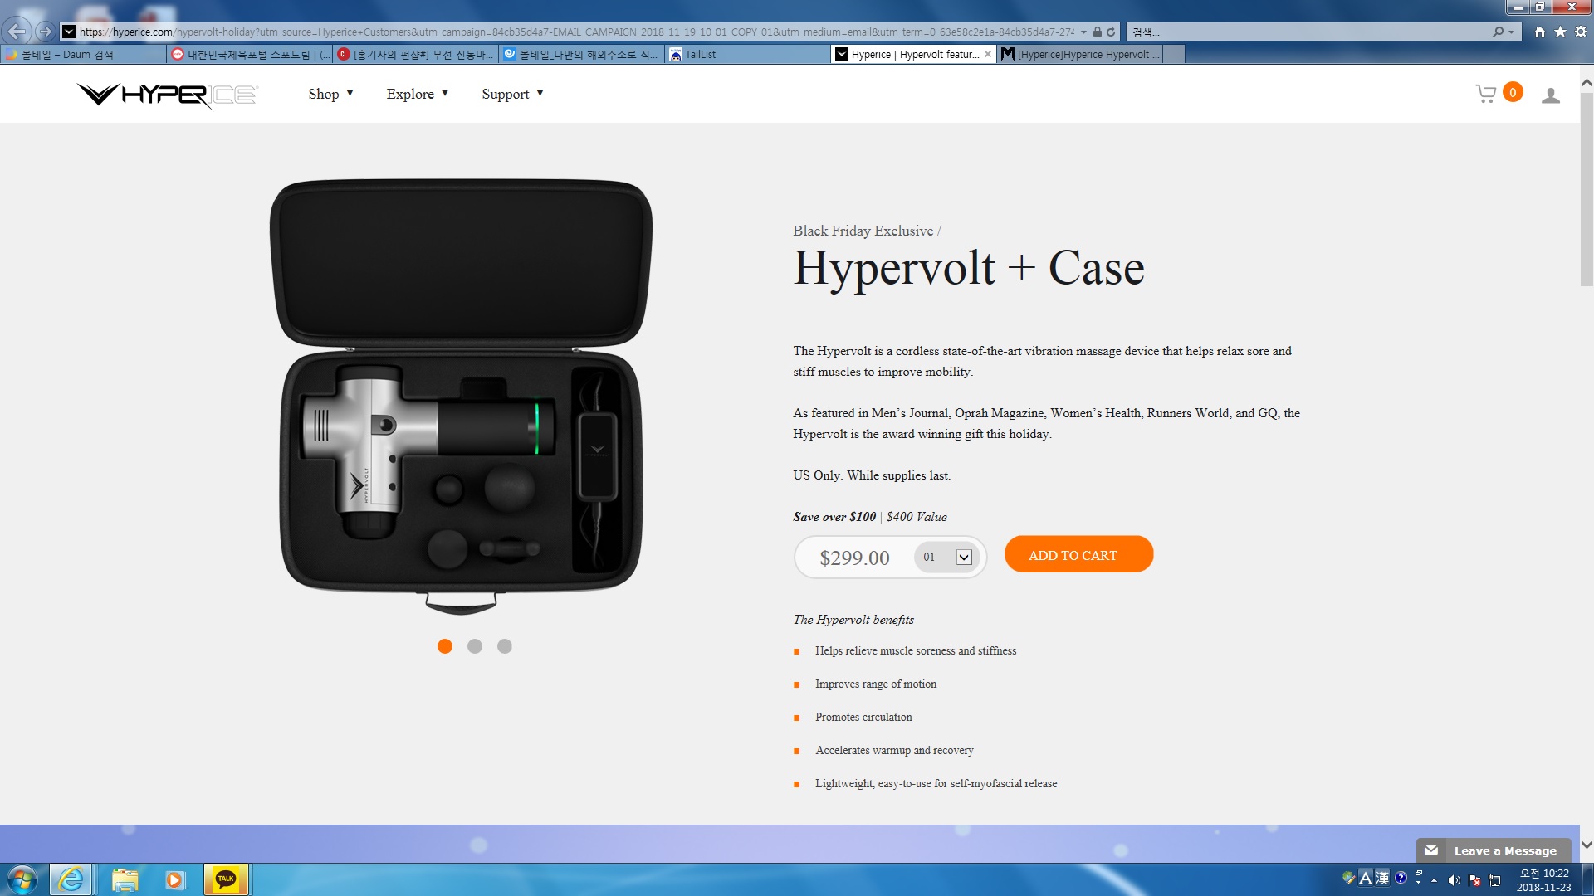Click the Show desktop button
The height and width of the screenshot is (896, 1594).
[1587, 879]
